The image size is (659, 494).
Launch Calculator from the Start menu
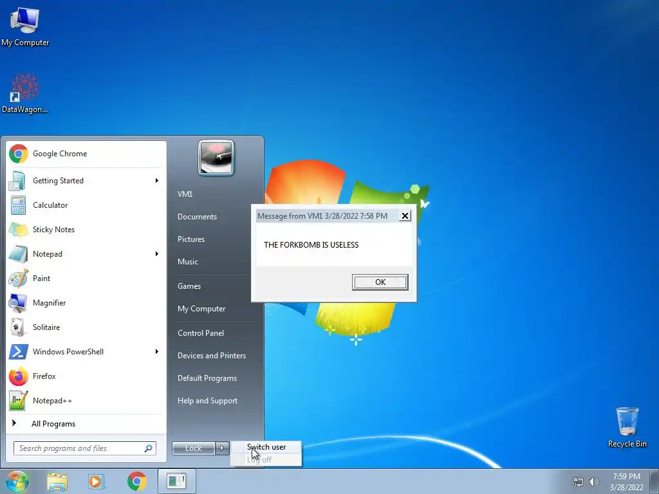[x=86, y=205]
